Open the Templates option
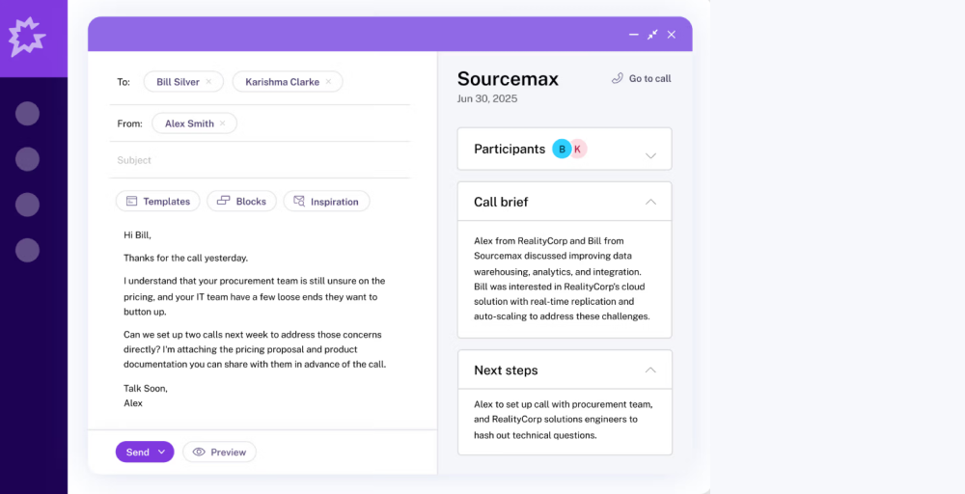 pyautogui.click(x=158, y=201)
